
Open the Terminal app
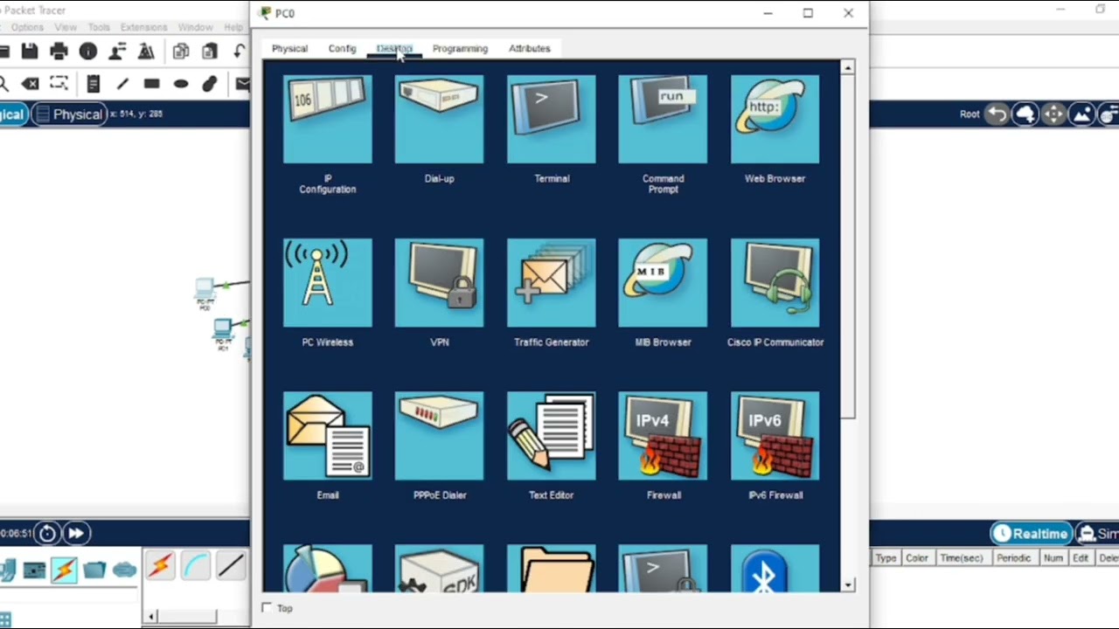[551, 119]
